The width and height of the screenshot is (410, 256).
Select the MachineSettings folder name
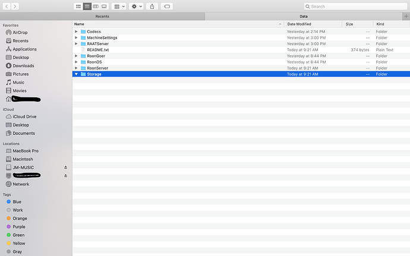pos(102,37)
